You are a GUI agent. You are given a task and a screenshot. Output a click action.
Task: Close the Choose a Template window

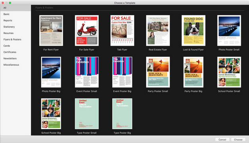(x=3, y=3)
